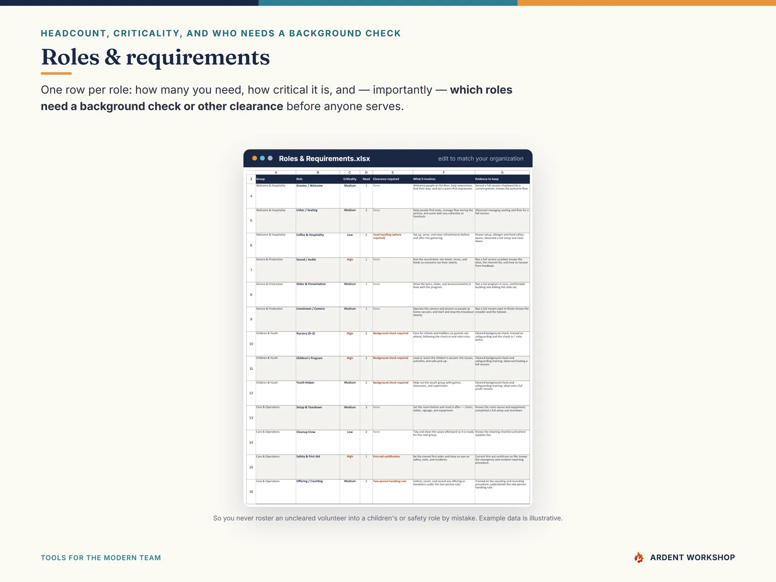This screenshot has width=776, height=582.
Task: Click the 'What it involves' header cell
Action: point(444,179)
